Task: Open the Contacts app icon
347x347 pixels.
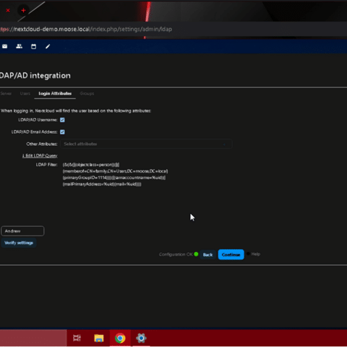Action: point(19,46)
